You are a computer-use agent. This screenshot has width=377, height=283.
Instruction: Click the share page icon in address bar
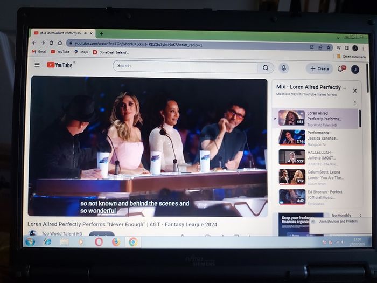(x=320, y=47)
